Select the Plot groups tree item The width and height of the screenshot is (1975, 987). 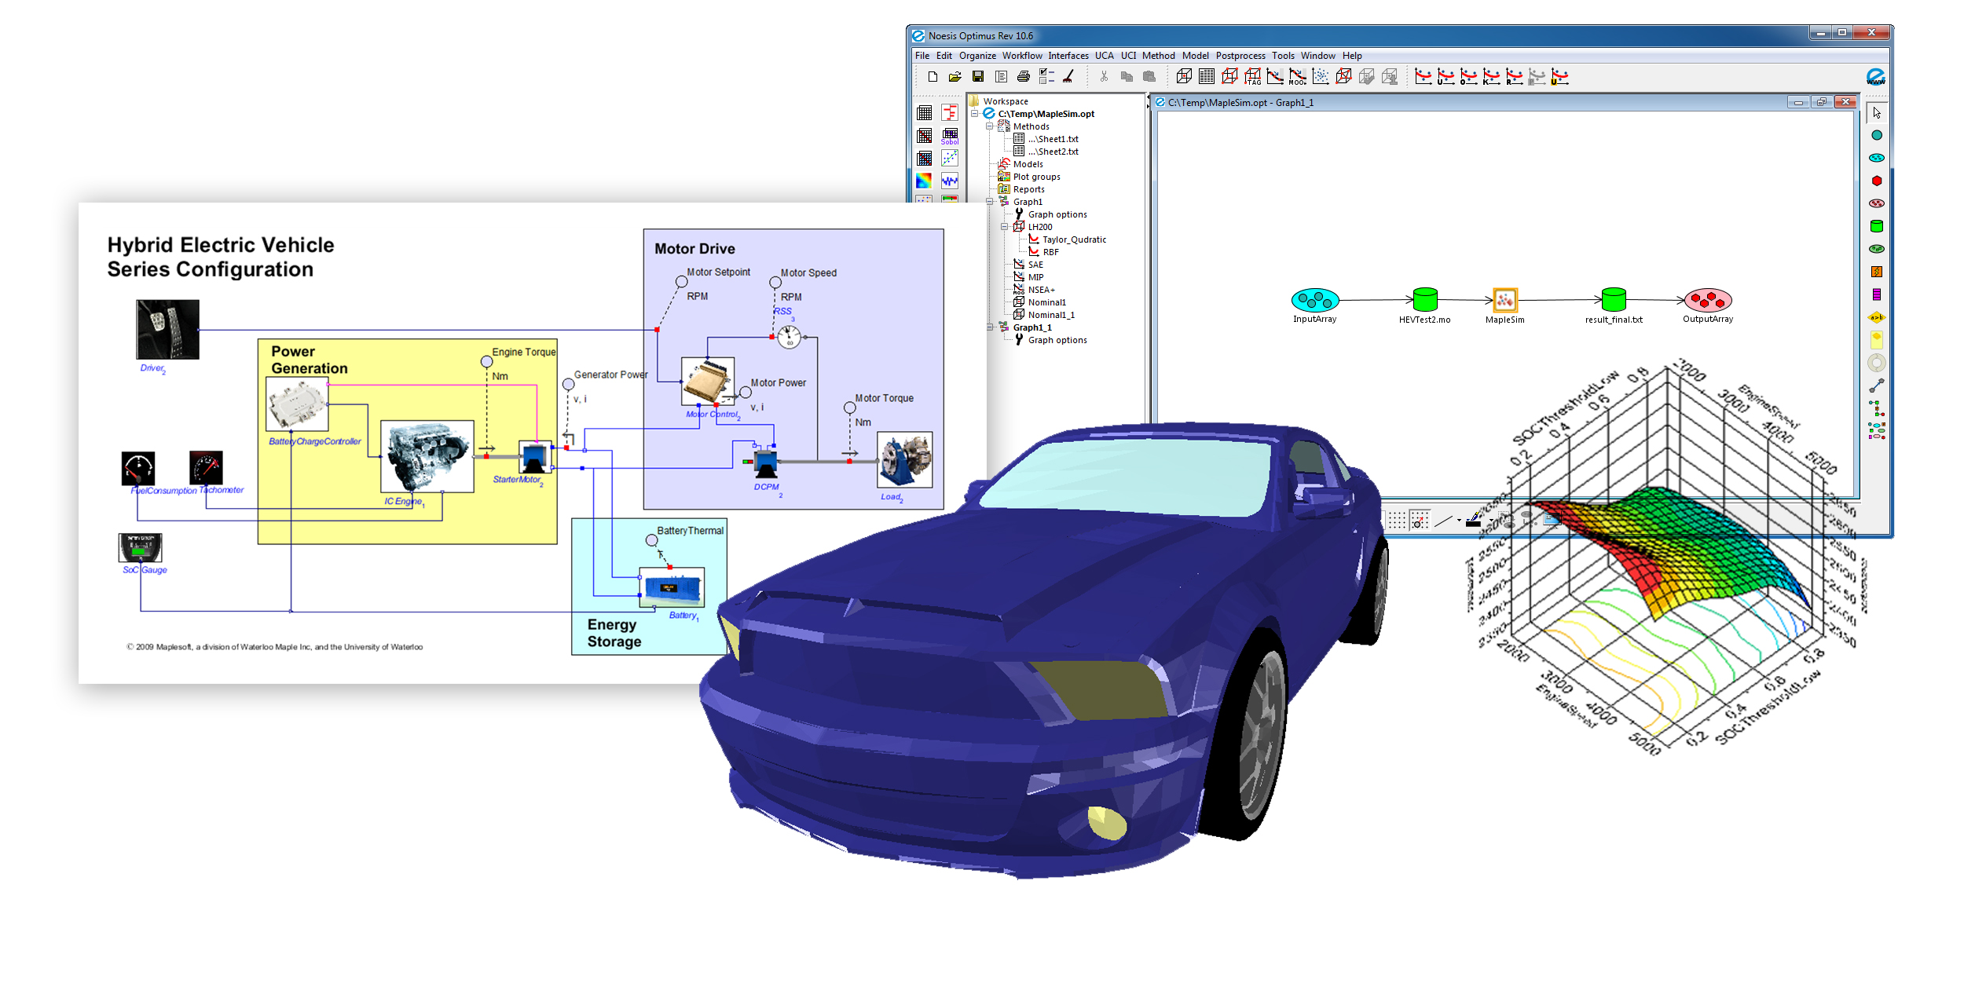(x=1036, y=177)
